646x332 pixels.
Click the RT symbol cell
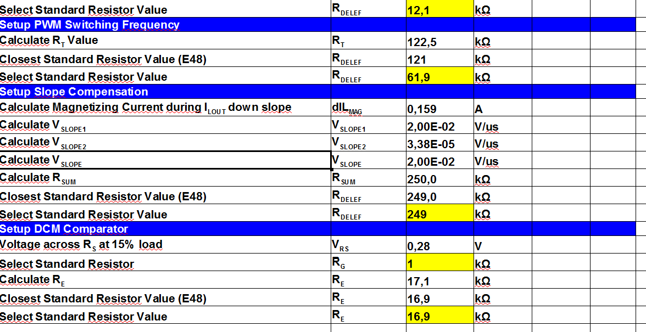pos(368,41)
